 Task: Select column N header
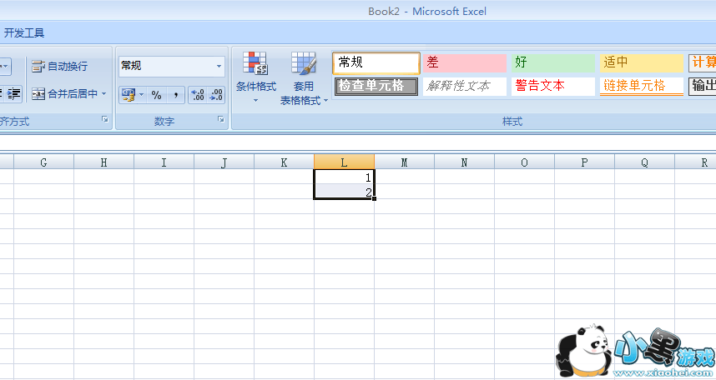[x=464, y=162]
